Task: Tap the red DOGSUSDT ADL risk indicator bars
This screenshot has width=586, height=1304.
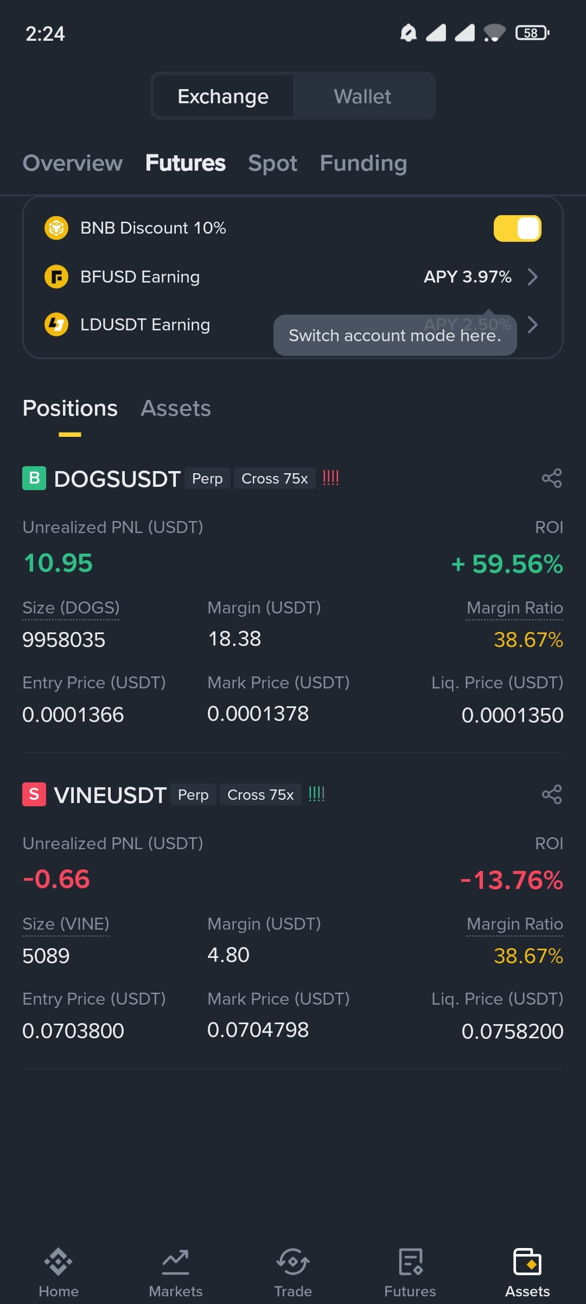Action: pyautogui.click(x=330, y=478)
